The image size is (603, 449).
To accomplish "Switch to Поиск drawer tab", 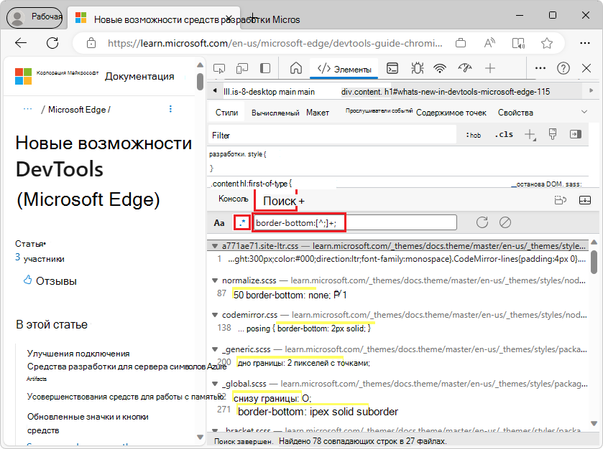I will coord(280,201).
